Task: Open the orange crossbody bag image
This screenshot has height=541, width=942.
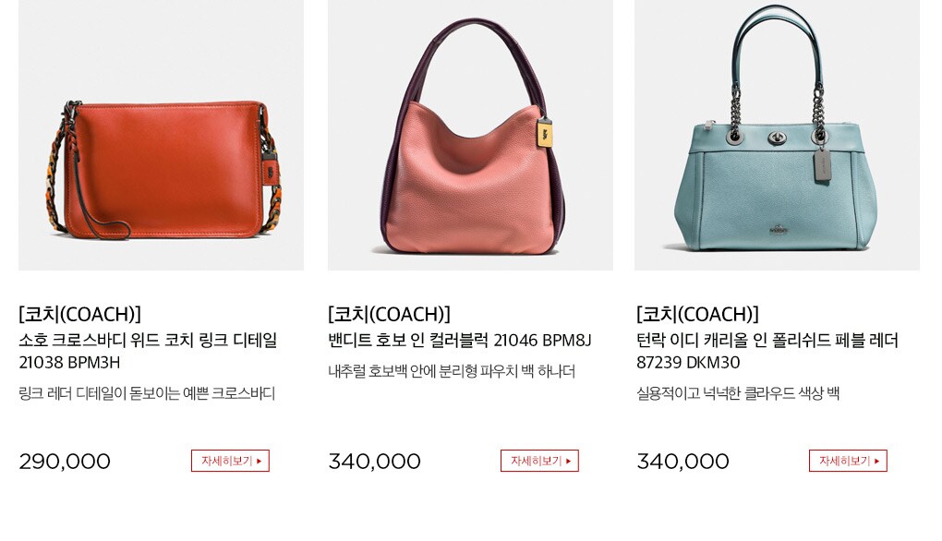Action: [161, 135]
